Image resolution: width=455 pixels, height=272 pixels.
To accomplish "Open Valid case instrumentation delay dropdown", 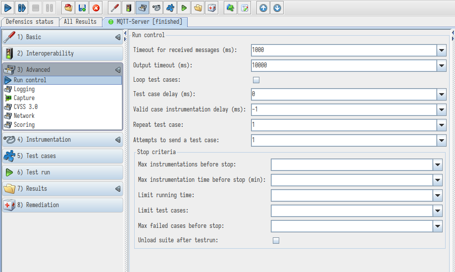I will [441, 109].
